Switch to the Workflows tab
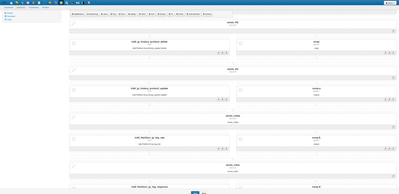 click(x=21, y=8)
